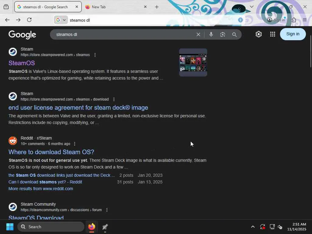Image resolution: width=312 pixels, height=234 pixels.
Task: Start Google voice search microphone
Action: [x=211, y=34]
